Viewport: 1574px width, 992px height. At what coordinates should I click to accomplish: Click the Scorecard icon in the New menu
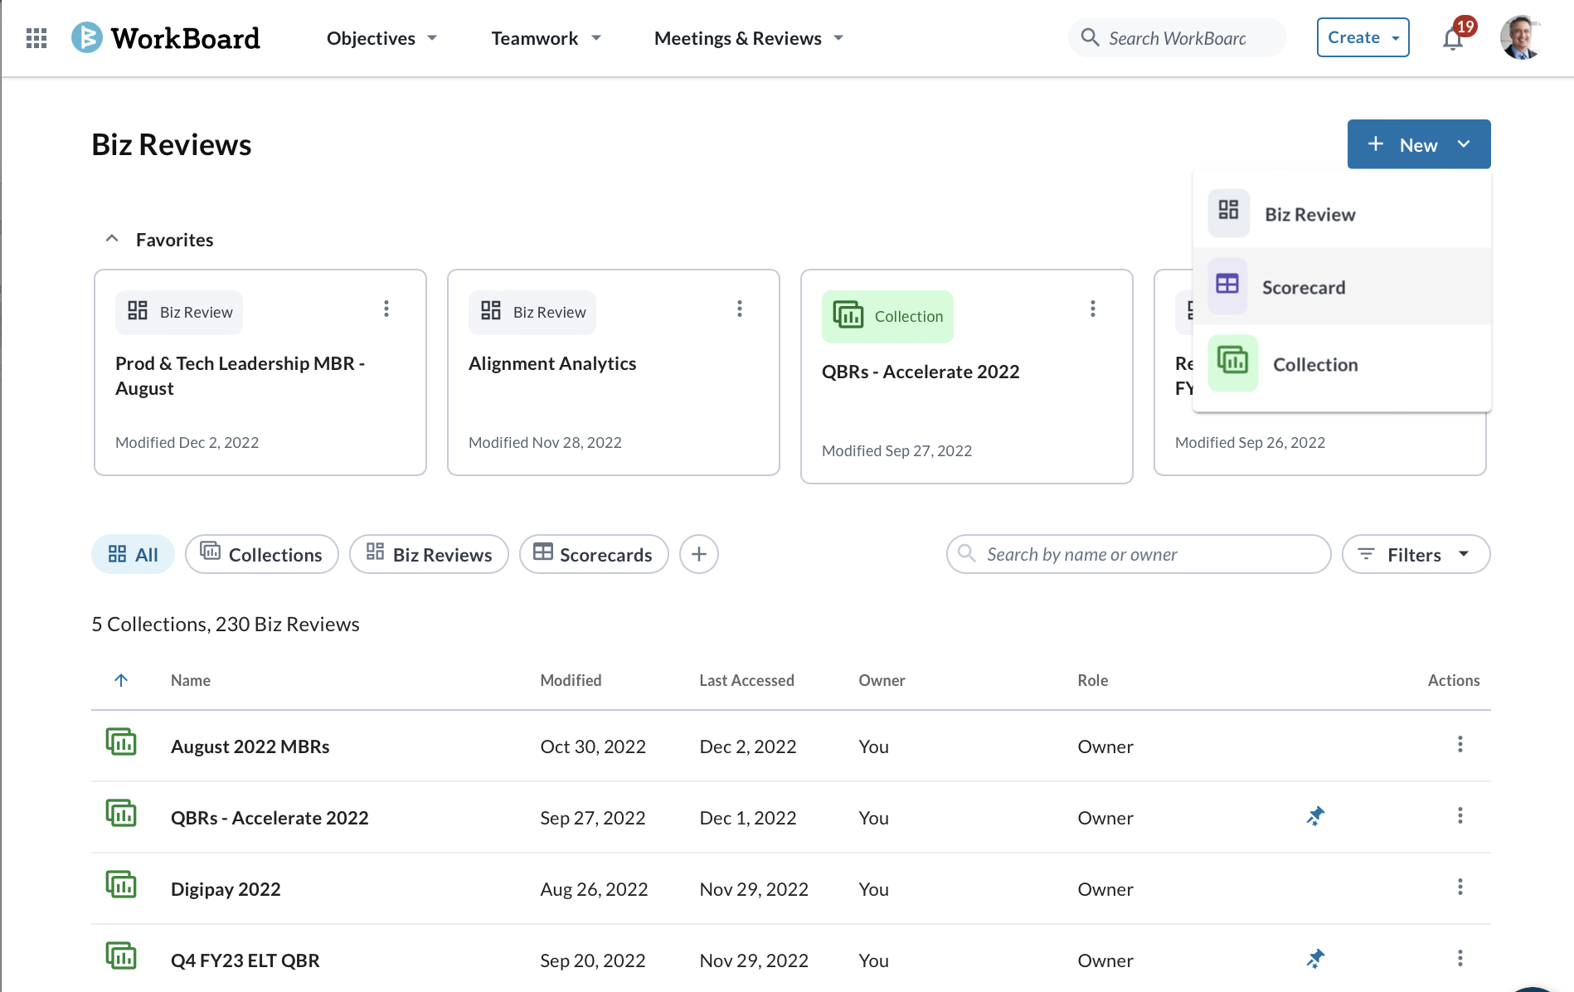[x=1227, y=285]
